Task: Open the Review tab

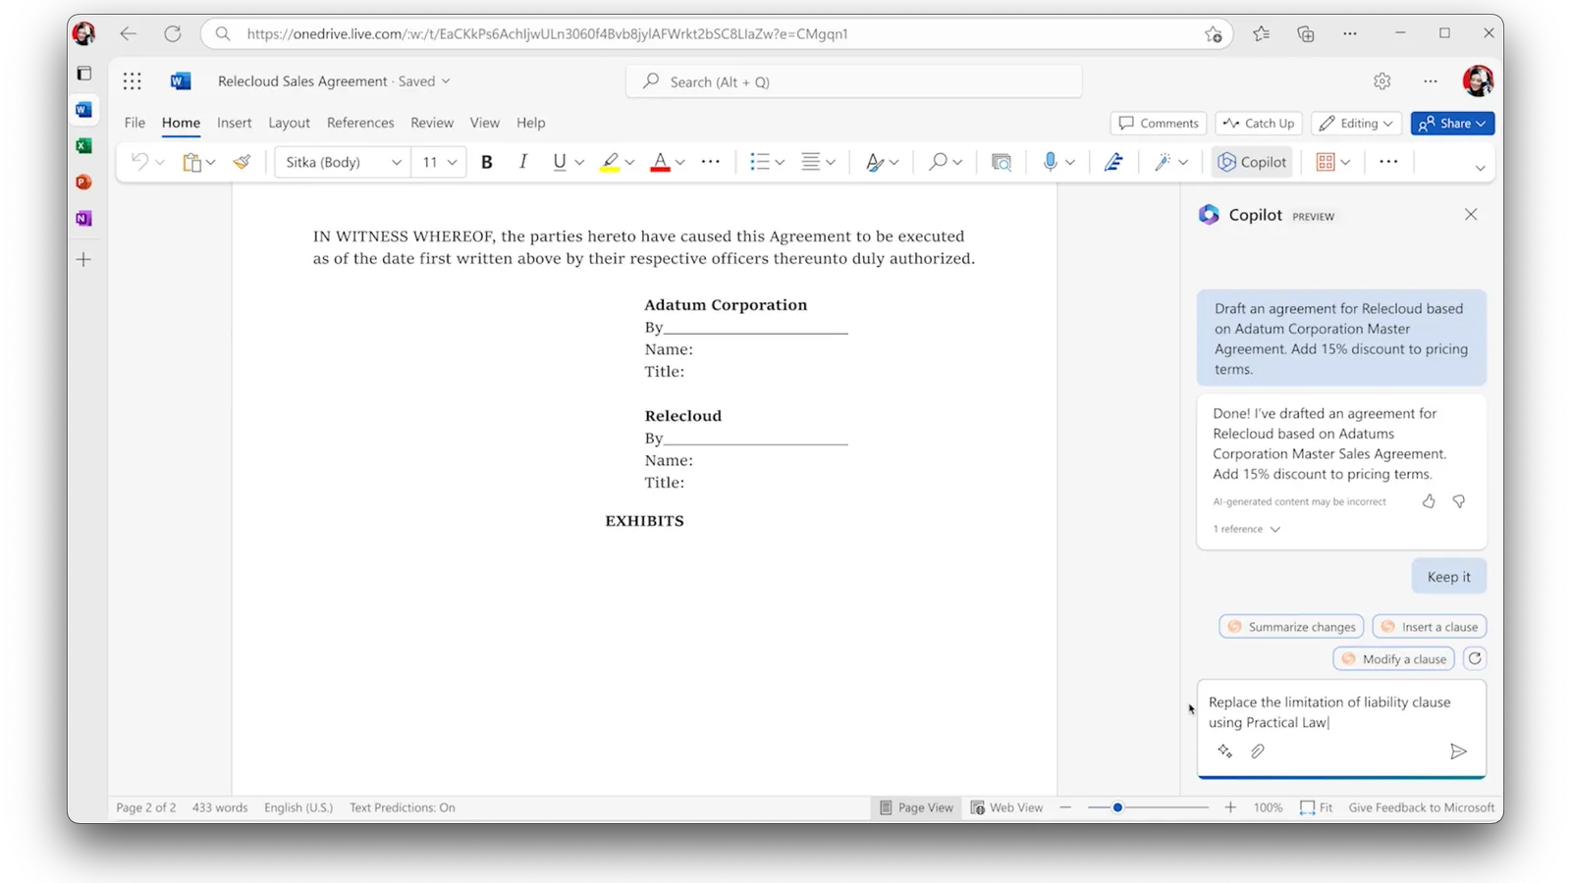Action: (x=432, y=123)
